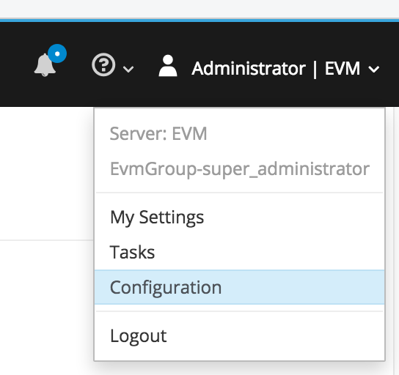
Task: Select Logout from the user menu
Action: coord(239,336)
